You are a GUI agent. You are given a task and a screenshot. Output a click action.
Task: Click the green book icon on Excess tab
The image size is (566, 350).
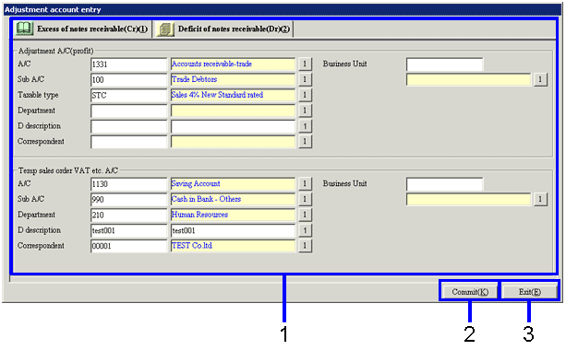24,29
